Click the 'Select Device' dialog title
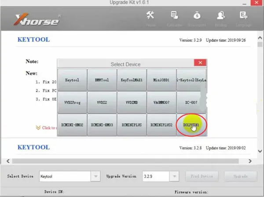 pyautogui.click(x=125, y=64)
